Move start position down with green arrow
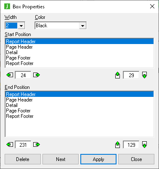This screenshot has width=159, height=169. tap(145, 75)
